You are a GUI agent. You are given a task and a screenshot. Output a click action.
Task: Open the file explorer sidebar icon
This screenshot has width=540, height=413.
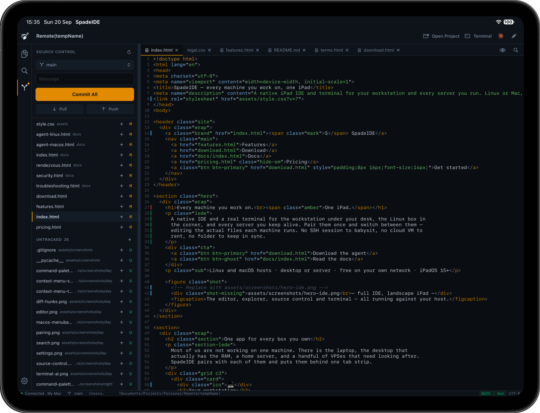point(24,54)
